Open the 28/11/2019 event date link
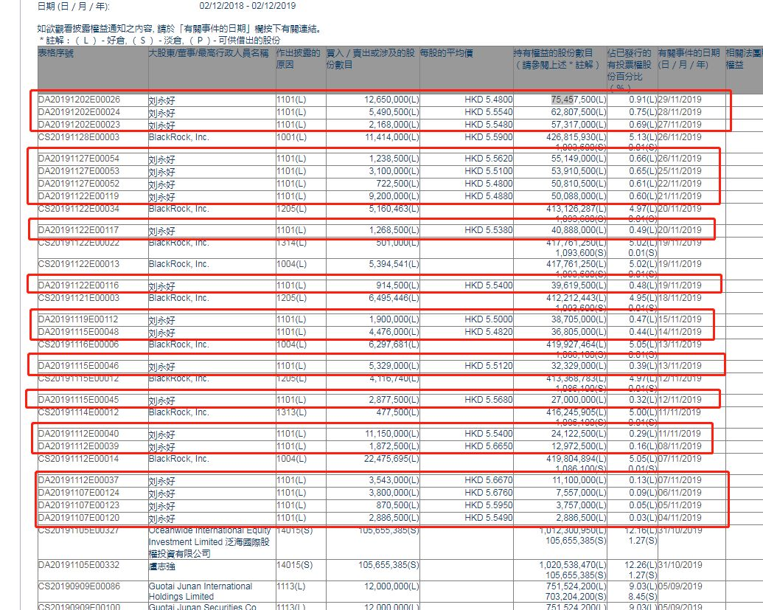The height and width of the screenshot is (610, 763). pos(680,112)
